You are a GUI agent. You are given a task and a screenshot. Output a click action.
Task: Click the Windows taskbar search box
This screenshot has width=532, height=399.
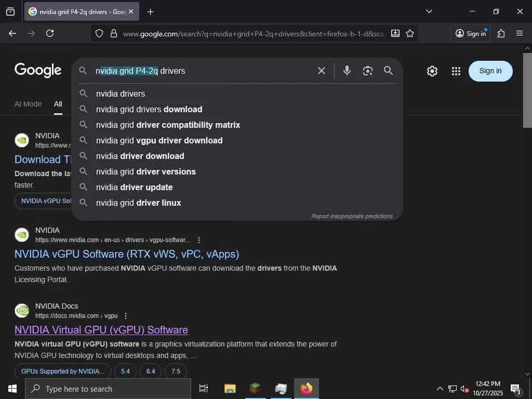[x=108, y=389]
